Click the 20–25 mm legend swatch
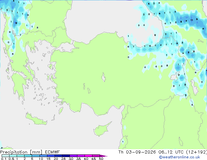 (x=58, y=156)
